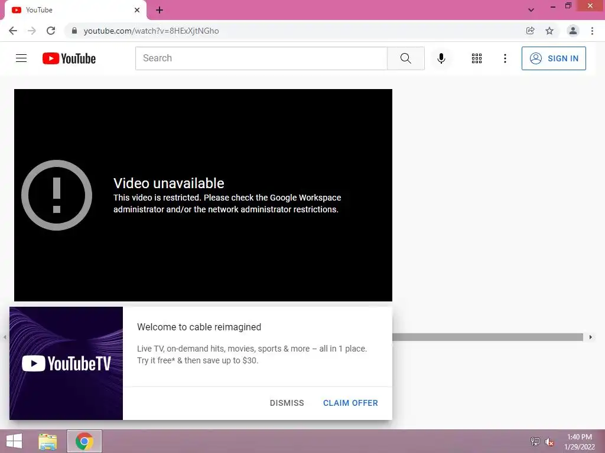Click the Chrome taskbar icon
This screenshot has width=605, height=453.
(x=84, y=441)
